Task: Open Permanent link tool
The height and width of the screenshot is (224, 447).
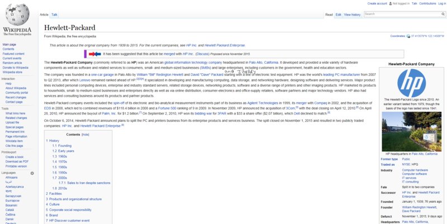Action: coord(15,132)
